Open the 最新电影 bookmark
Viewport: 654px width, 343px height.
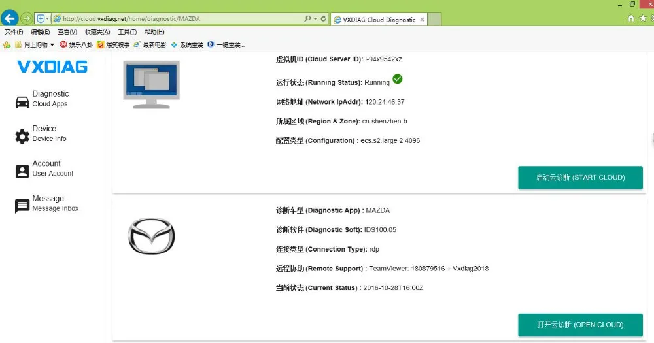150,44
